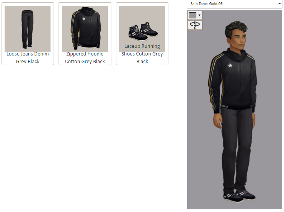The width and height of the screenshot is (284, 212).
Task: Pick the grey background color swatch
Action: pyautogui.click(x=193, y=15)
